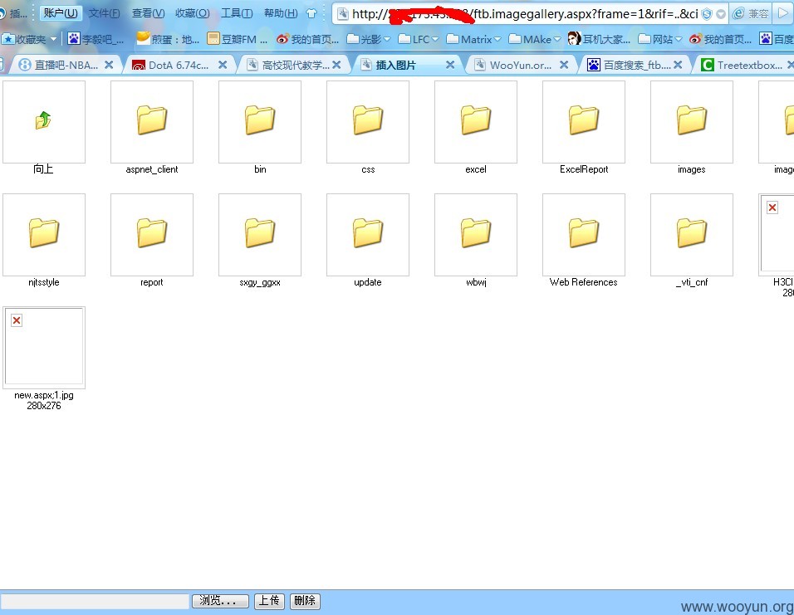Open the 我的首页 bookmark next to 豆瓣FM
The width and height of the screenshot is (794, 615).
[x=308, y=39]
